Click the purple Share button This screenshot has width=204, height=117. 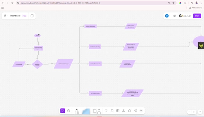pyautogui.click(x=197, y=16)
